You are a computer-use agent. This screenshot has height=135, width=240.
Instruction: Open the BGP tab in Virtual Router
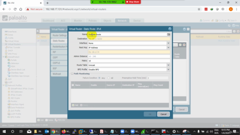tap(59, 68)
